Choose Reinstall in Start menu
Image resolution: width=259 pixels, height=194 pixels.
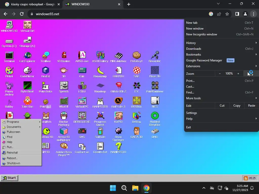tap(21, 153)
